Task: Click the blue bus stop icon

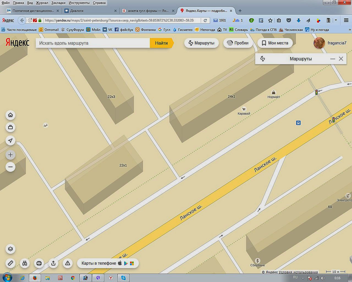Action: [x=298, y=123]
